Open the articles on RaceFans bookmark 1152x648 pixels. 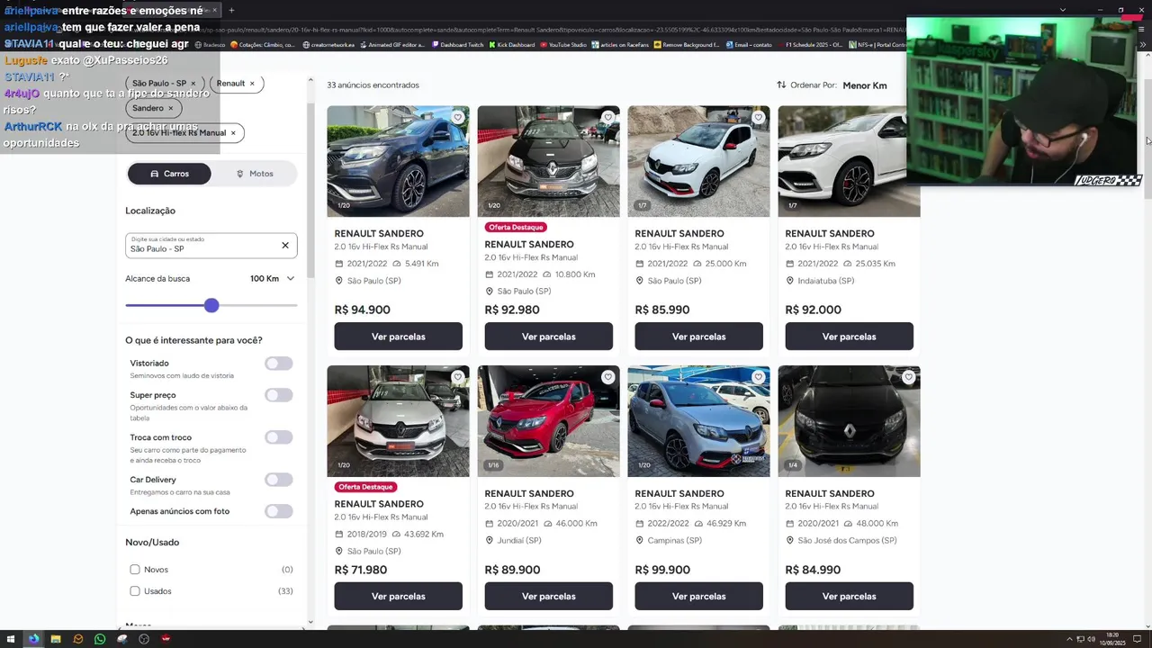619,45
